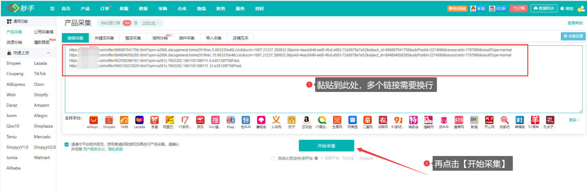Expand 更多 supported platforms list

coord(574,120)
